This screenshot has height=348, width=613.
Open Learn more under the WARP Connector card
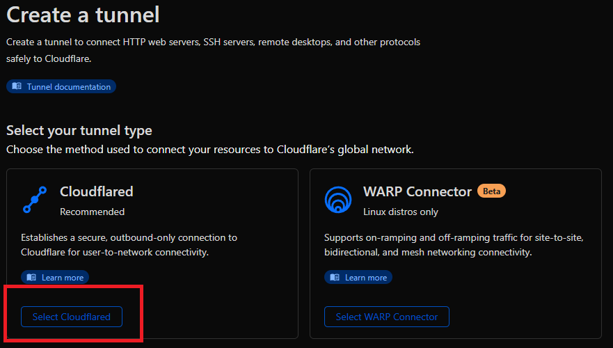(365, 278)
